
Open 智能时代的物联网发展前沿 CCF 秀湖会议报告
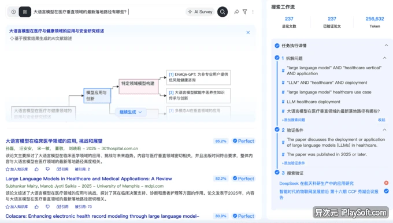(329, 195)
